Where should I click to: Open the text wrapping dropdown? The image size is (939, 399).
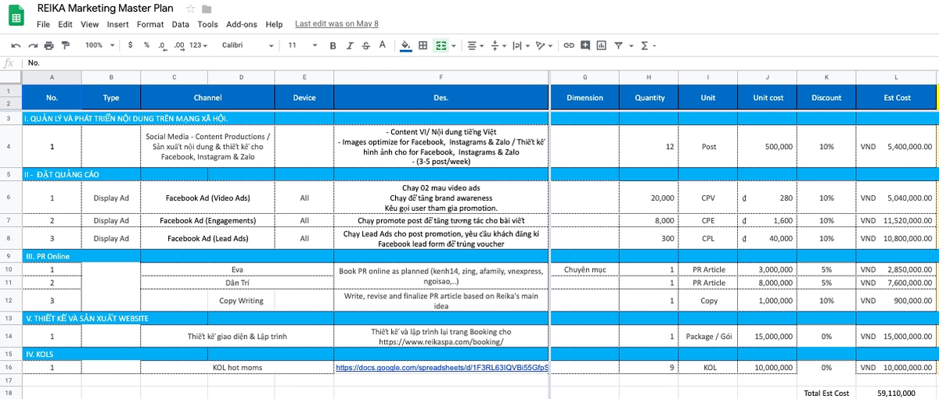[520, 45]
